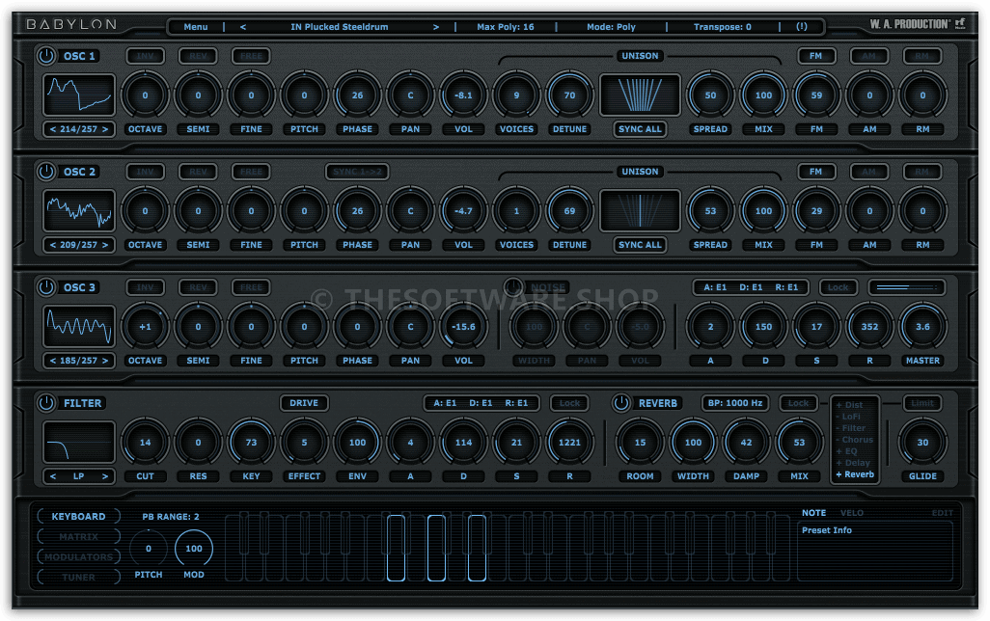Click the OSC 1 waveform display
The width and height of the screenshot is (990, 621).
pyautogui.click(x=79, y=94)
